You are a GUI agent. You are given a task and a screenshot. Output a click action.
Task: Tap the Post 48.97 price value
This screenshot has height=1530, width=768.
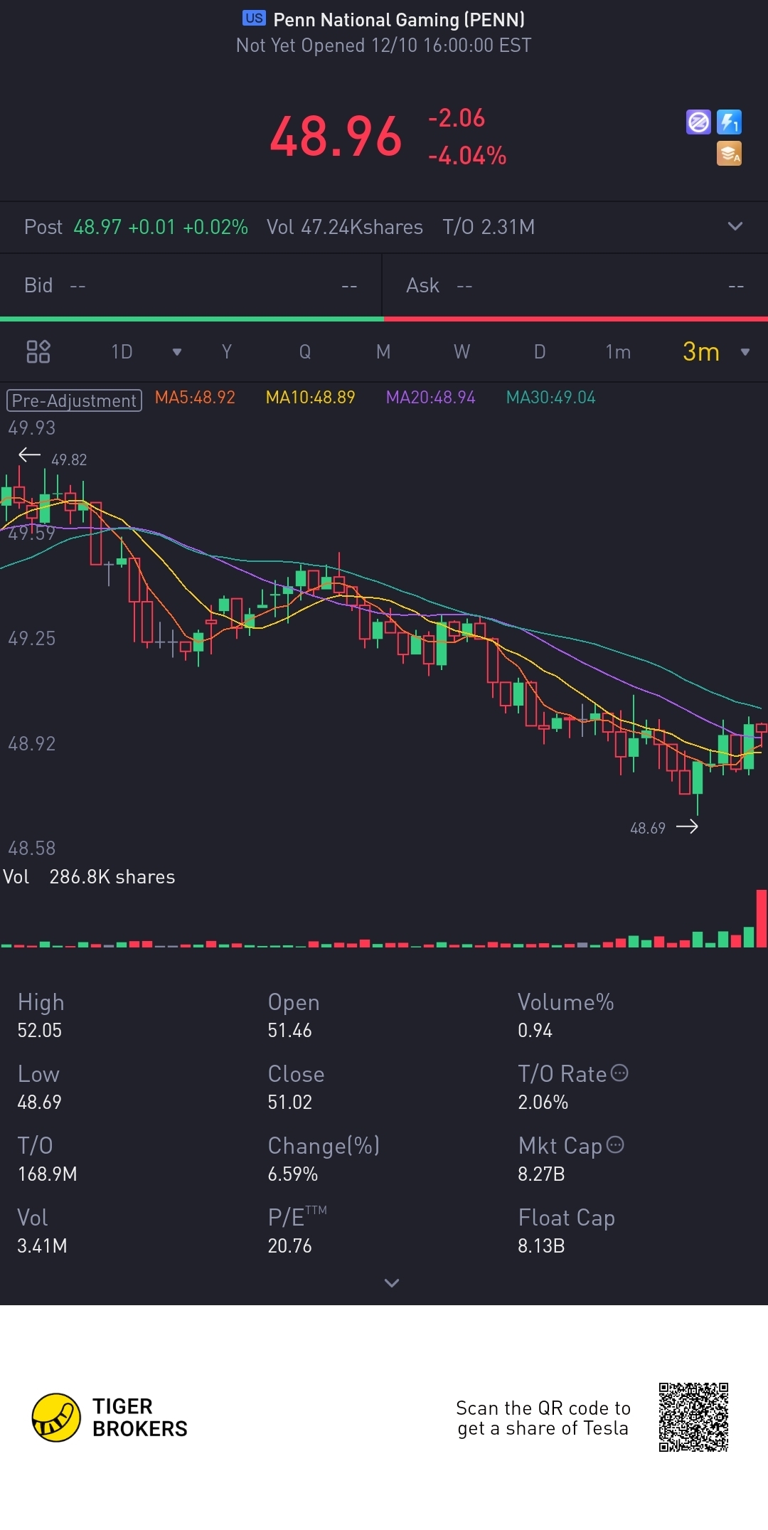click(97, 227)
